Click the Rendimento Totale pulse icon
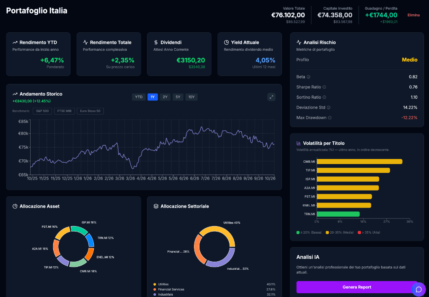This screenshot has width=429, height=297. pos(85,42)
